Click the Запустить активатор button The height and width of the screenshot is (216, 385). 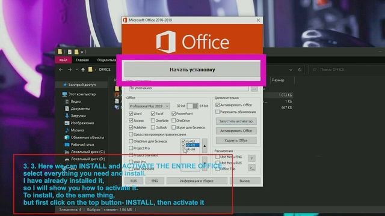(236, 121)
